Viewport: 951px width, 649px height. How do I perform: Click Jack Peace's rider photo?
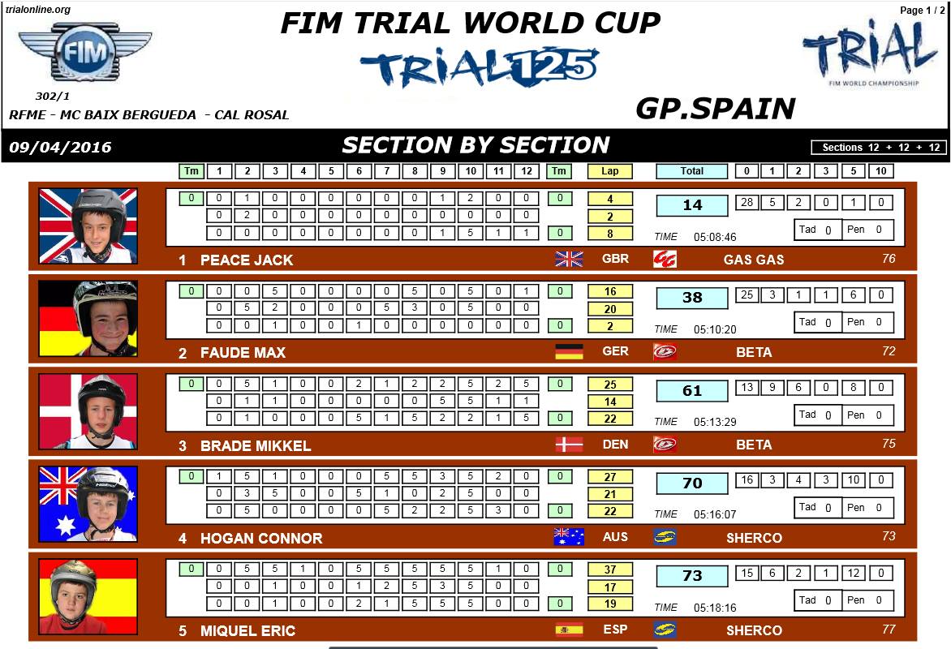pyautogui.click(x=88, y=226)
